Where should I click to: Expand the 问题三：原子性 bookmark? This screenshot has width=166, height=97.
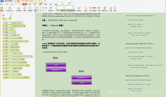[x=2, y=29]
